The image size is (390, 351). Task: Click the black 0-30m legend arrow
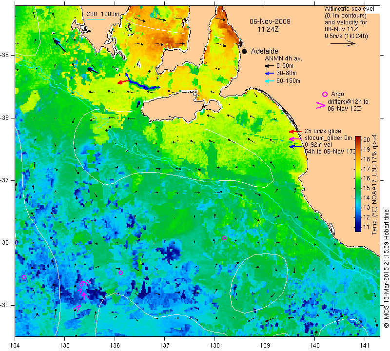[x=270, y=66]
